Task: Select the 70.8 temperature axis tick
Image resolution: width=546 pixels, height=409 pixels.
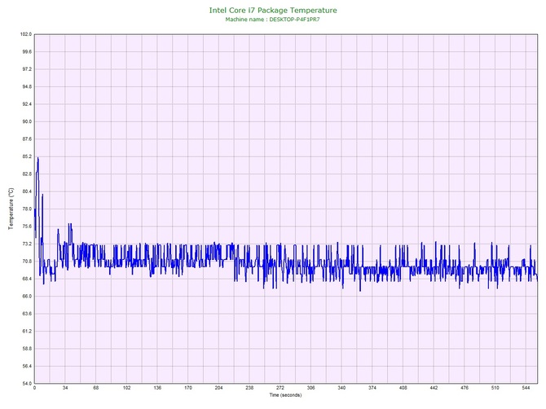Action: coord(27,261)
